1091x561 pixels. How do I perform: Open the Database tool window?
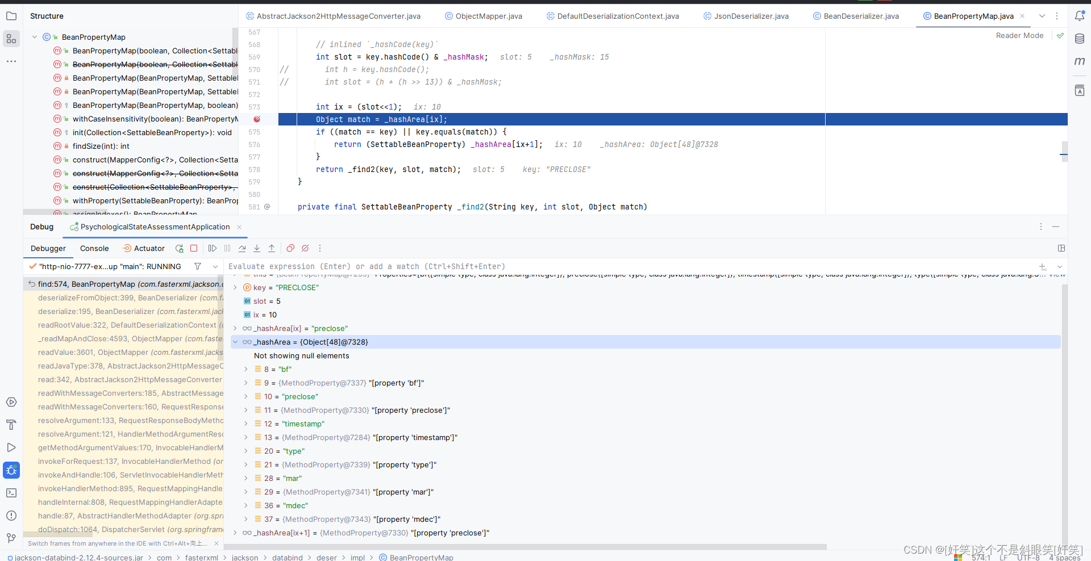[x=1080, y=39]
